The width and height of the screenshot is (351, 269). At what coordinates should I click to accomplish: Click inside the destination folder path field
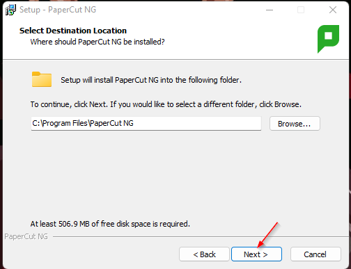point(146,124)
